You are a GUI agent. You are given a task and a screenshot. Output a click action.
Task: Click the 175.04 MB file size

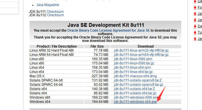pos(100,63)
